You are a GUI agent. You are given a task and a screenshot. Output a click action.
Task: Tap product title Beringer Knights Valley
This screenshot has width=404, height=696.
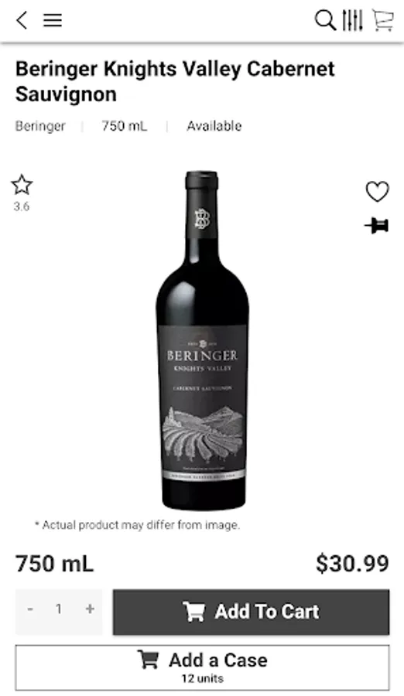tap(175, 81)
